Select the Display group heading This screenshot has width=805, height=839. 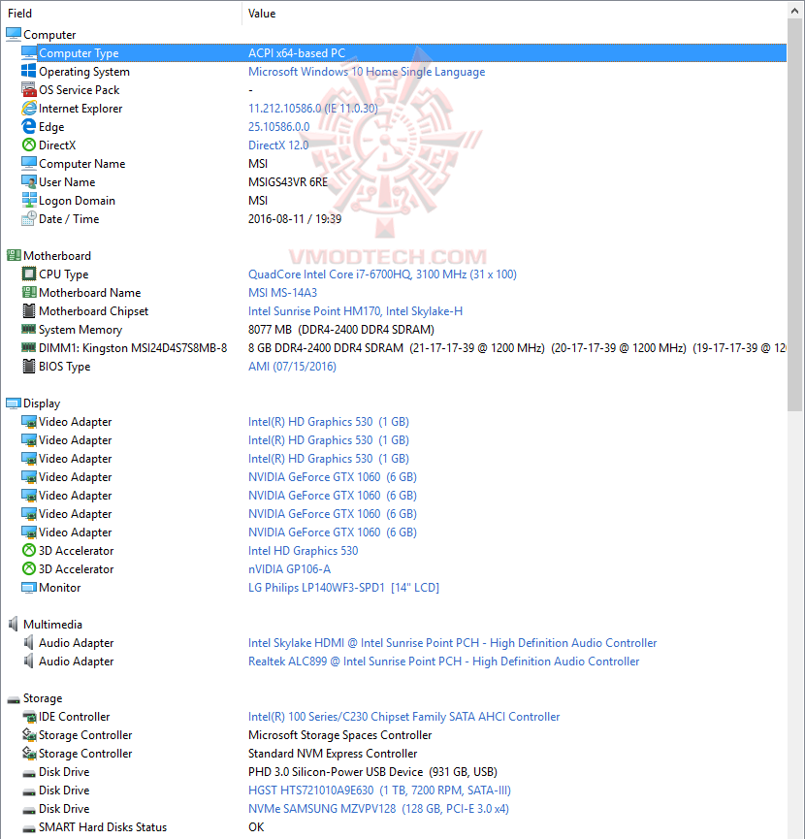(x=41, y=403)
